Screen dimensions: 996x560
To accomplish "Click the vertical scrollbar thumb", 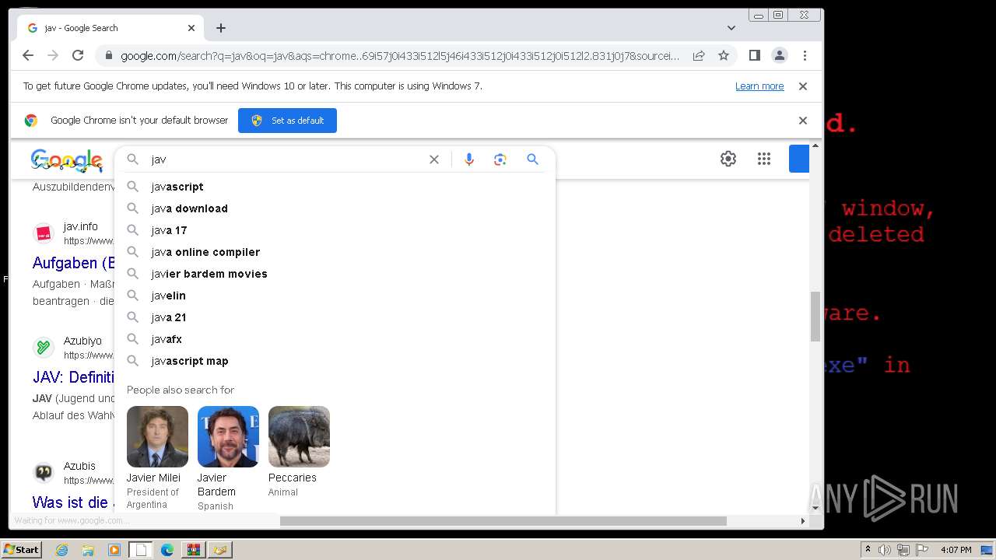I will coord(815,317).
